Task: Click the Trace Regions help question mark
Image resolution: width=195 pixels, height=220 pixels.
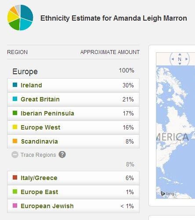Action: tap(62, 155)
